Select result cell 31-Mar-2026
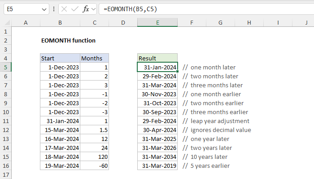The image size is (314, 179). click(157, 148)
